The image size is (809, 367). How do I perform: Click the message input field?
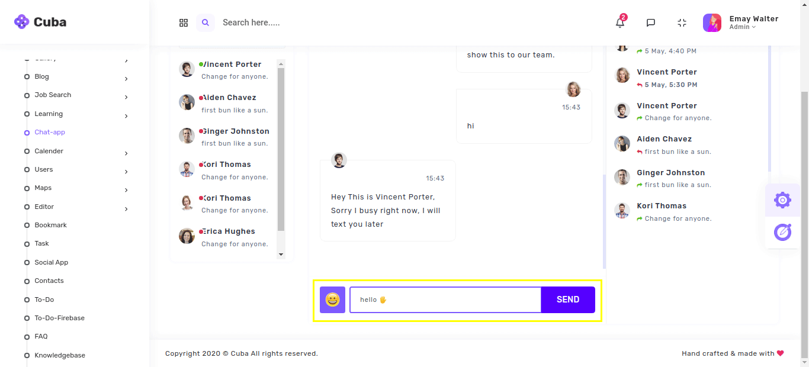(445, 300)
